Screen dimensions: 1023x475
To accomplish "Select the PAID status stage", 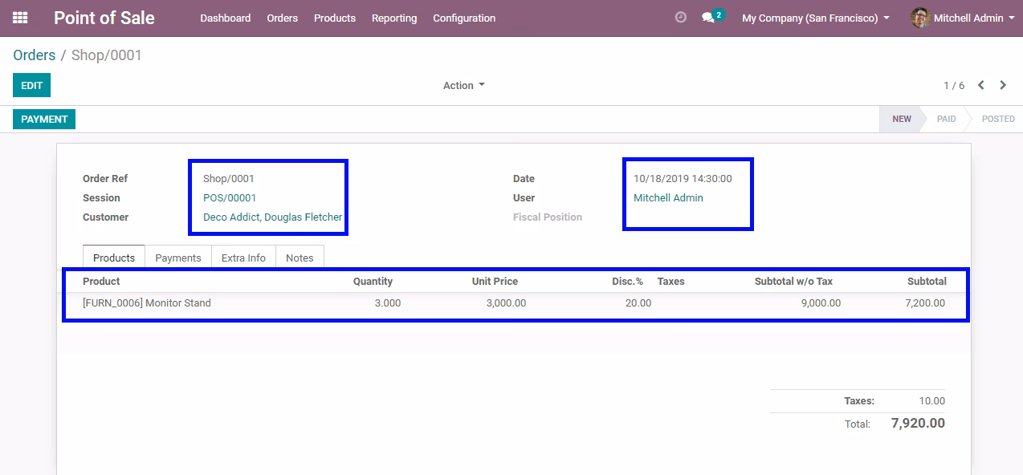I will tap(946, 119).
